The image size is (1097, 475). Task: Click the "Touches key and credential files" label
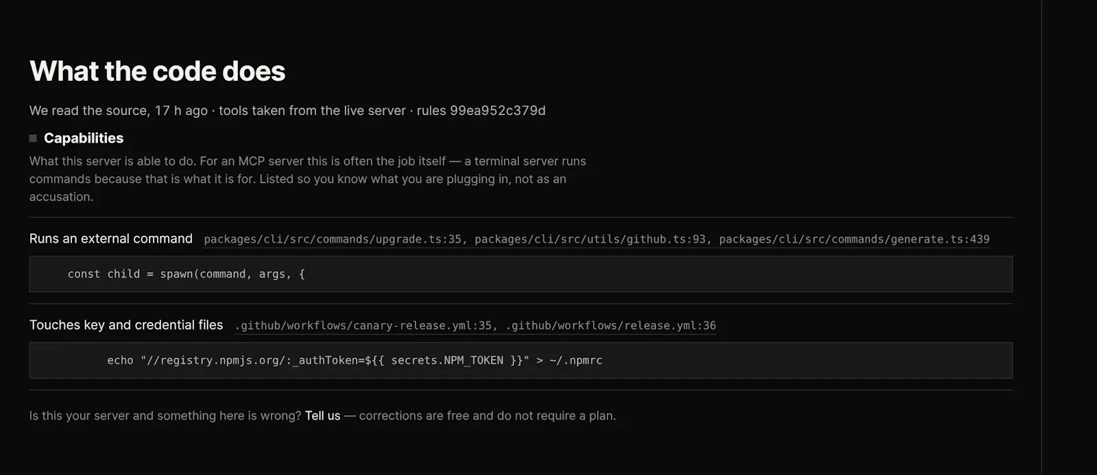click(x=126, y=325)
